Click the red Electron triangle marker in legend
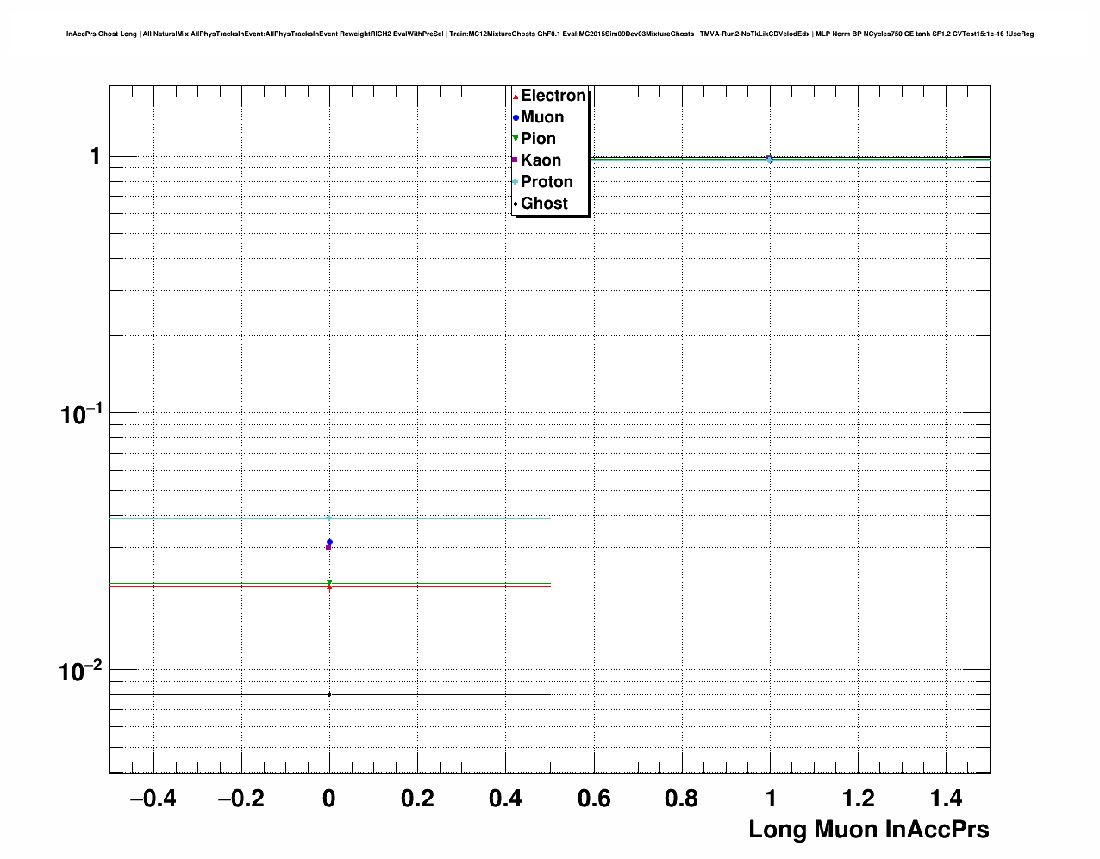The image size is (1100, 859). click(x=516, y=97)
